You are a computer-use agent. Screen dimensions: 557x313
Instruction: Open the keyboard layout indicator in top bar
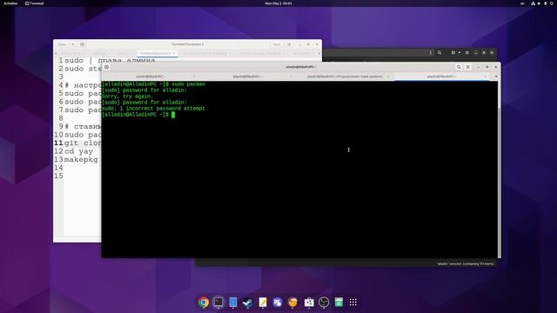pyautogui.click(x=522, y=3)
